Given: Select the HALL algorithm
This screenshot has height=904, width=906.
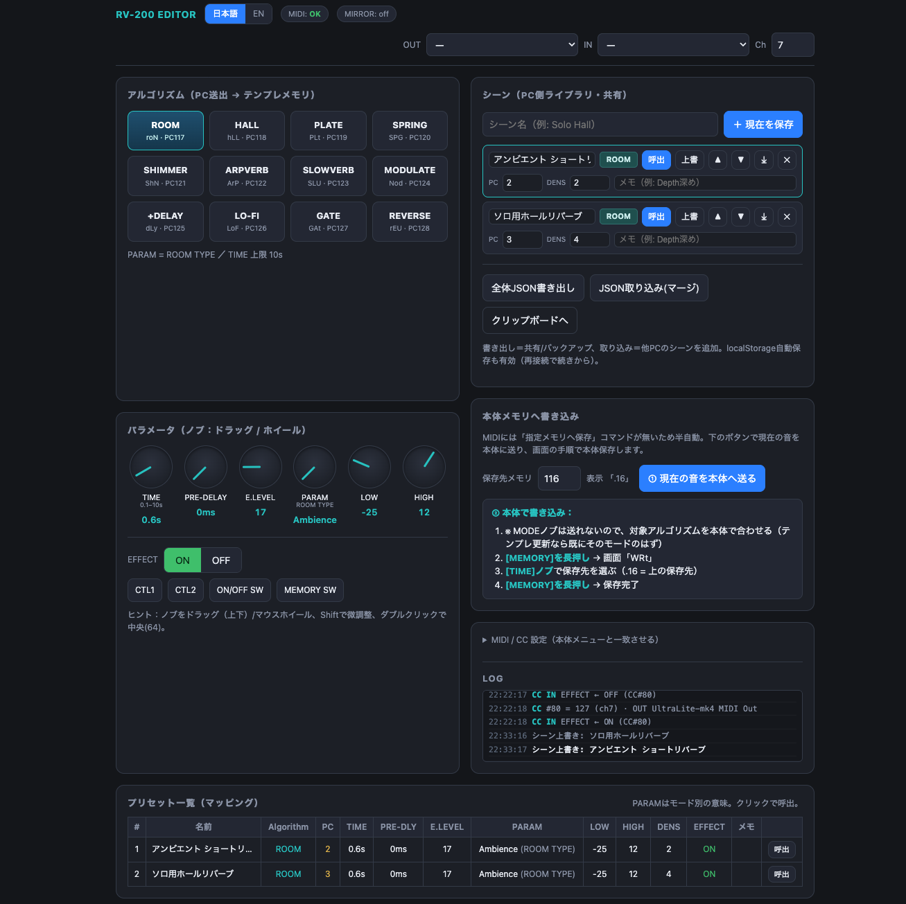Looking at the screenshot, I should (x=247, y=131).
